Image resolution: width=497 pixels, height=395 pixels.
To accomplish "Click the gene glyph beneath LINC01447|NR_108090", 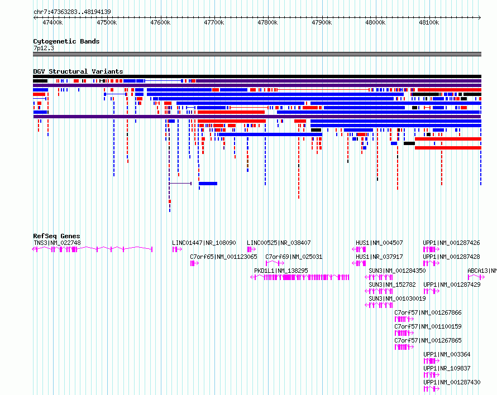I will [x=177, y=249].
